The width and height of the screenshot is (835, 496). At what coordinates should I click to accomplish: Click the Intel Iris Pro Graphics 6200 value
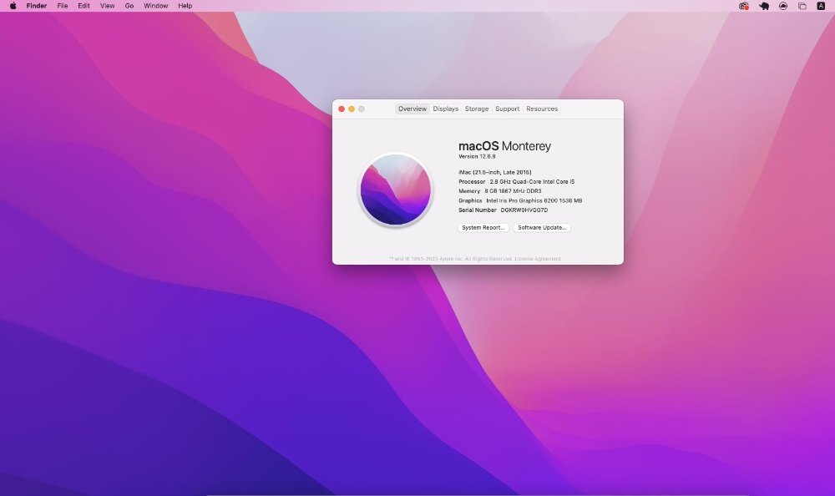pyautogui.click(x=534, y=201)
